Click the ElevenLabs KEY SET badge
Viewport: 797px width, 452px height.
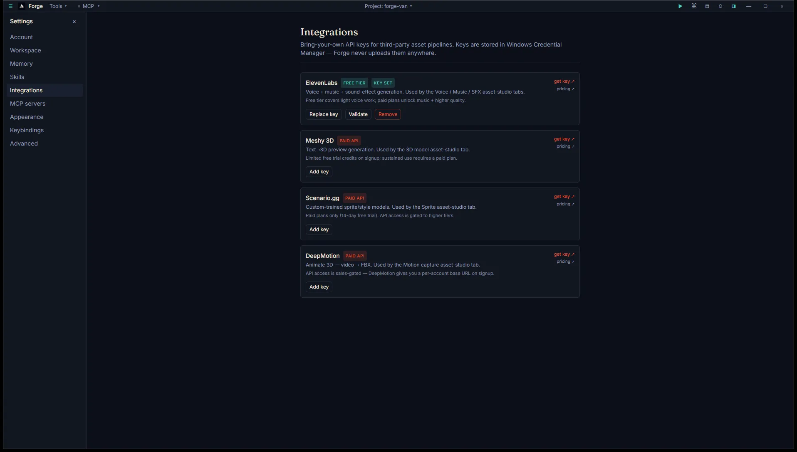point(383,83)
